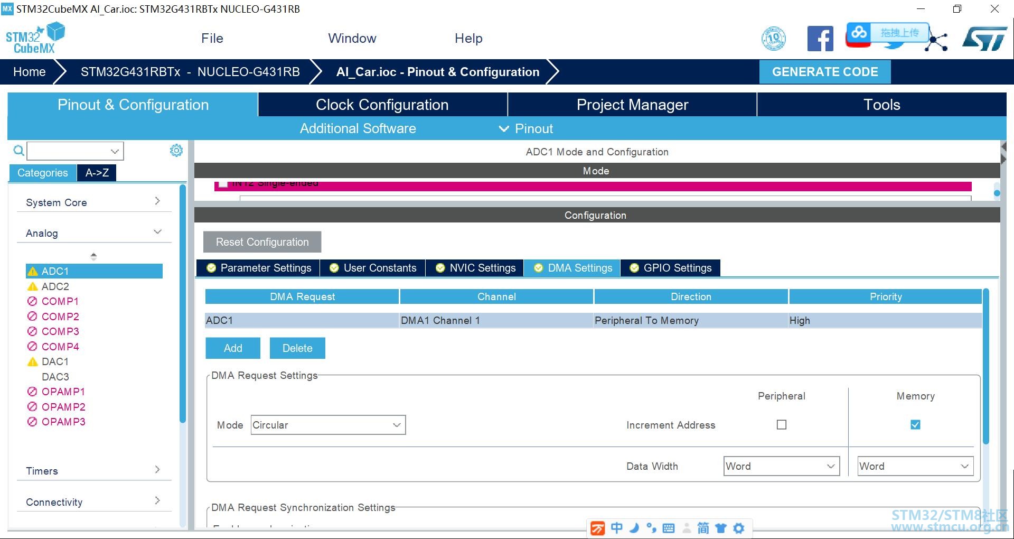Open GPIO Settings tab
Image resolution: width=1014 pixels, height=539 pixels.
(670, 268)
